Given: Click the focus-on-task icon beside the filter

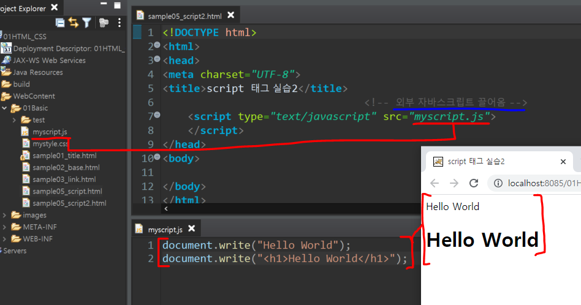Looking at the screenshot, I should (x=104, y=23).
